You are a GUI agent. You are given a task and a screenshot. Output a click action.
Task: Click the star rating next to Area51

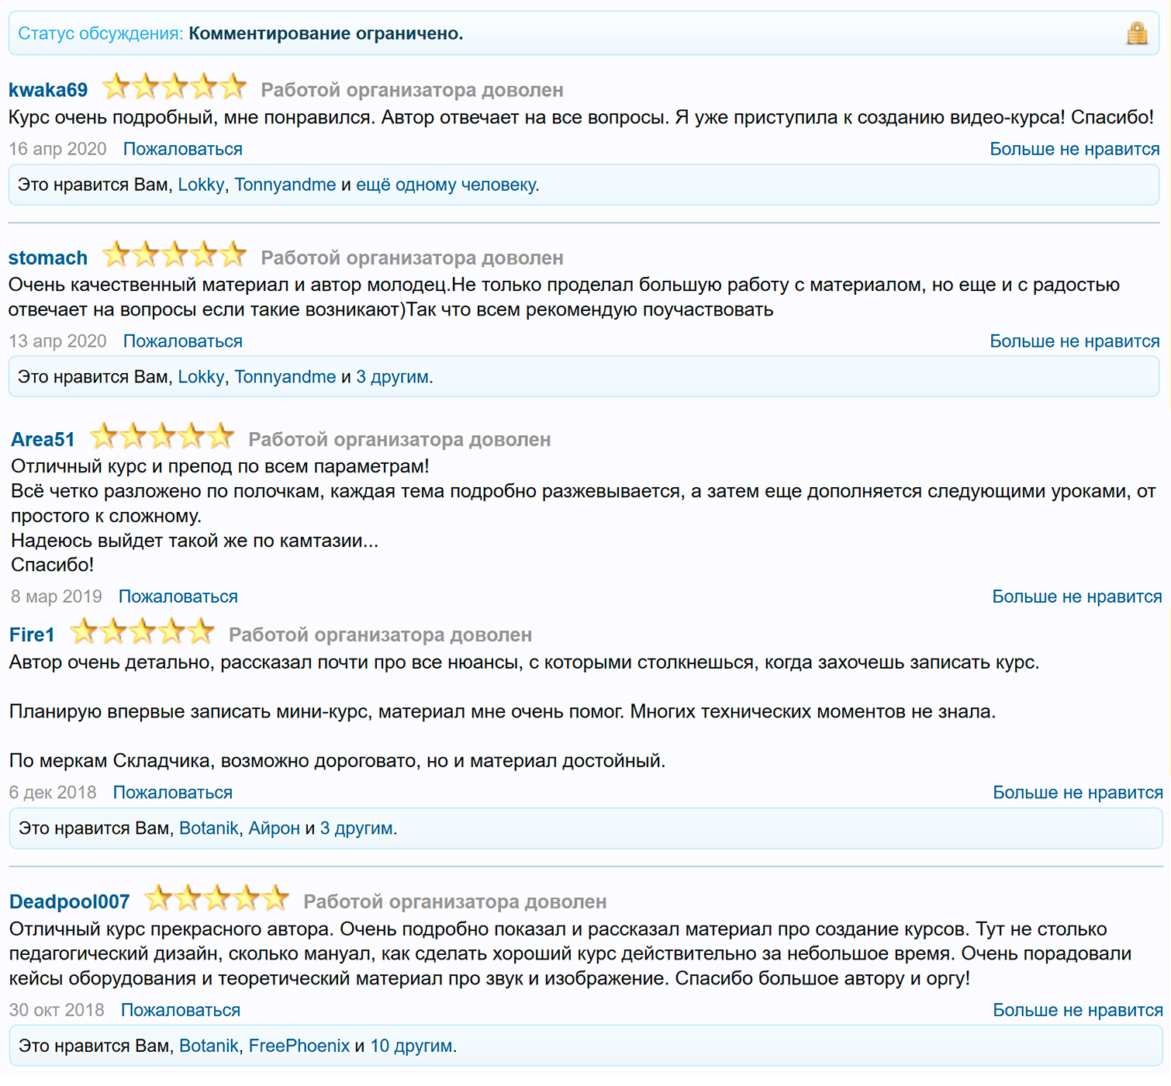[162, 437]
